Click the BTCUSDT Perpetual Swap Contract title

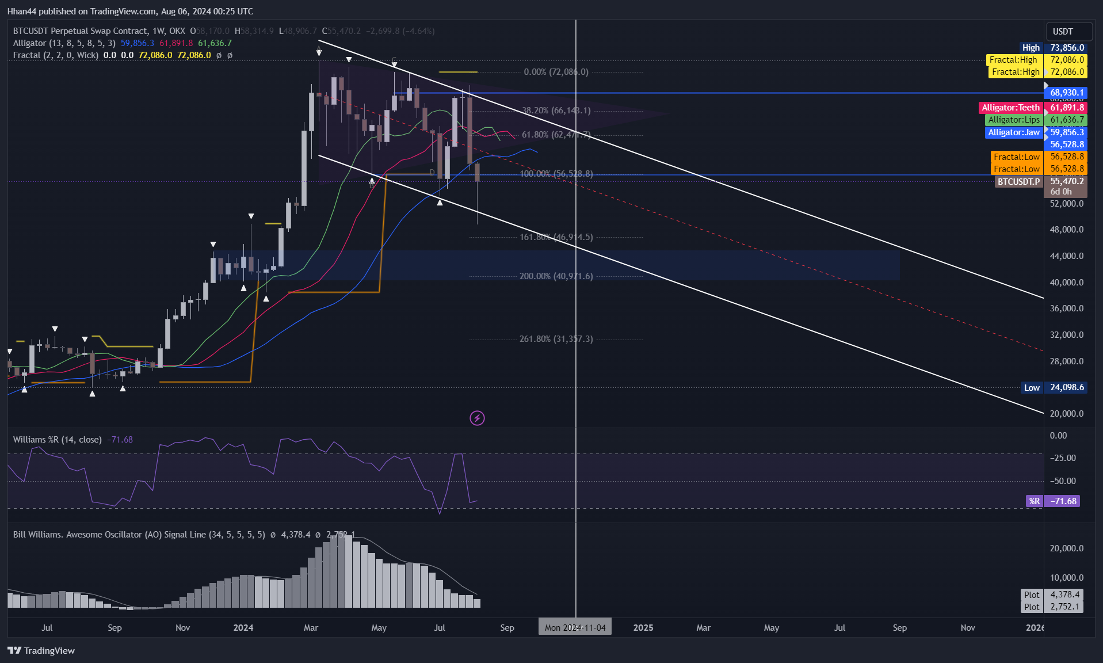81,31
